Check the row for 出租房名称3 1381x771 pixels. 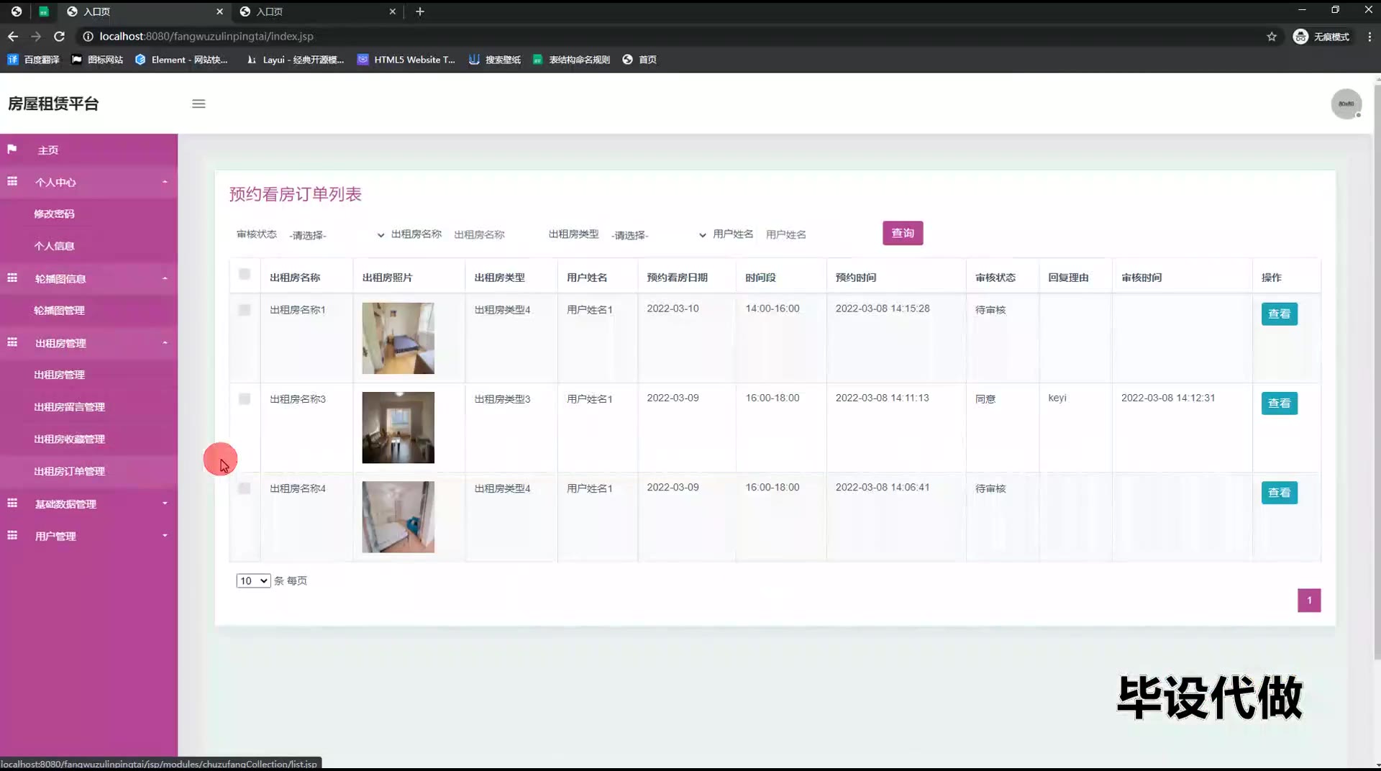click(x=245, y=399)
